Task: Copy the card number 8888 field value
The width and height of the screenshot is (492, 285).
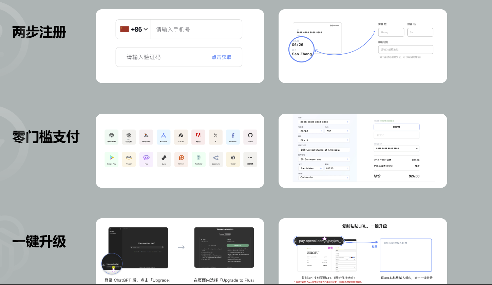Action: point(347,121)
